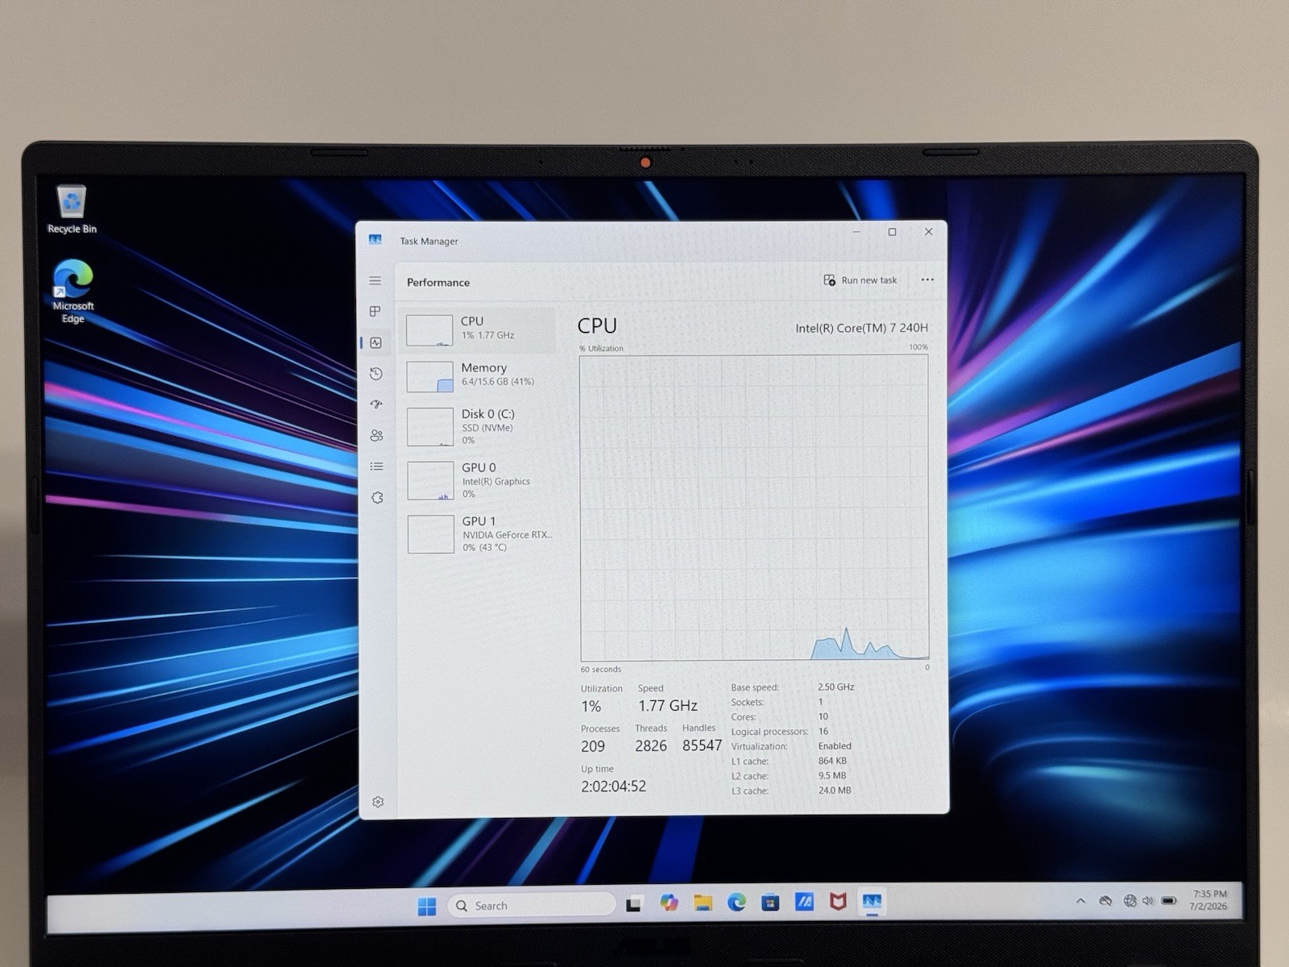1289x967 pixels.
Task: Click the 209 processes count
Action: coord(593,746)
